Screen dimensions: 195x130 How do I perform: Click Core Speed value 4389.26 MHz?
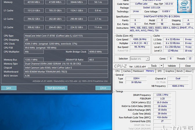coord(140,39)
